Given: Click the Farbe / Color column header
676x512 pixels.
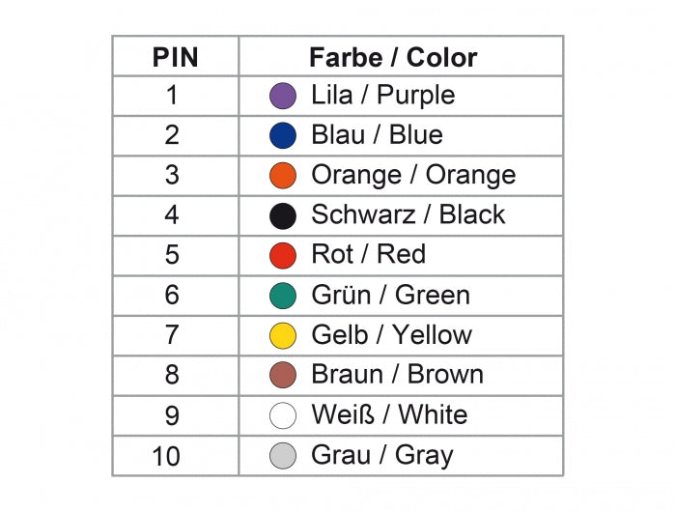Looking at the screenshot, I should 393,57.
